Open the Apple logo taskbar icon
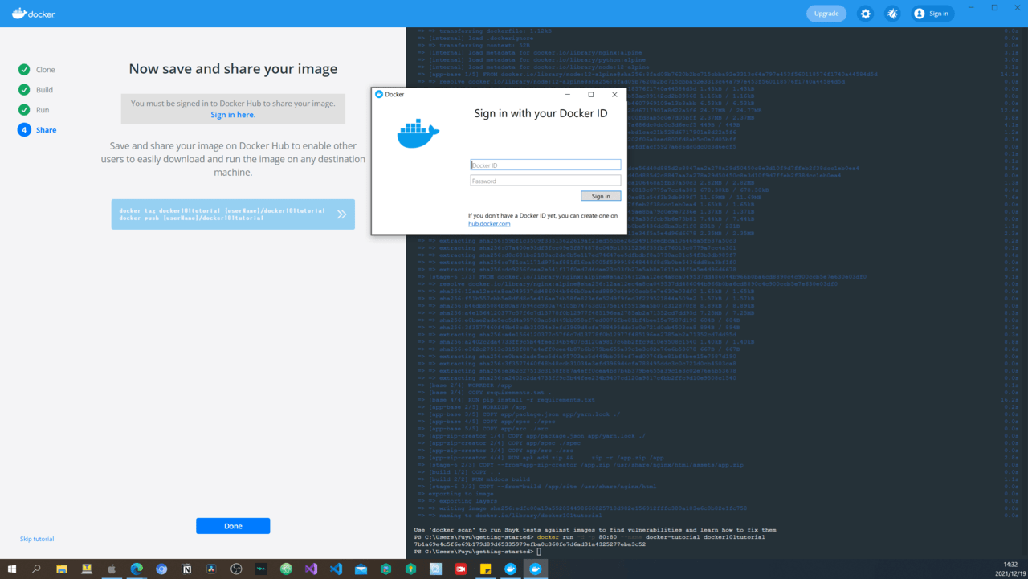The image size is (1028, 579). 112,569
